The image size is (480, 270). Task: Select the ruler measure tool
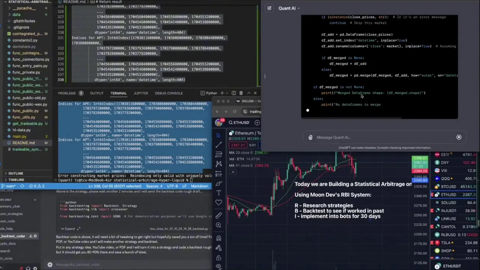(219, 215)
